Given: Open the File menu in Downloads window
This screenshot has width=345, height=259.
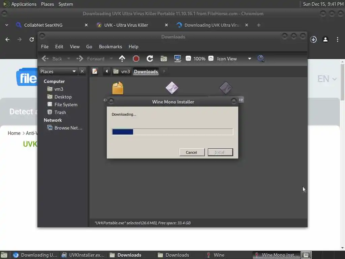Looking at the screenshot, I should tap(45, 47).
